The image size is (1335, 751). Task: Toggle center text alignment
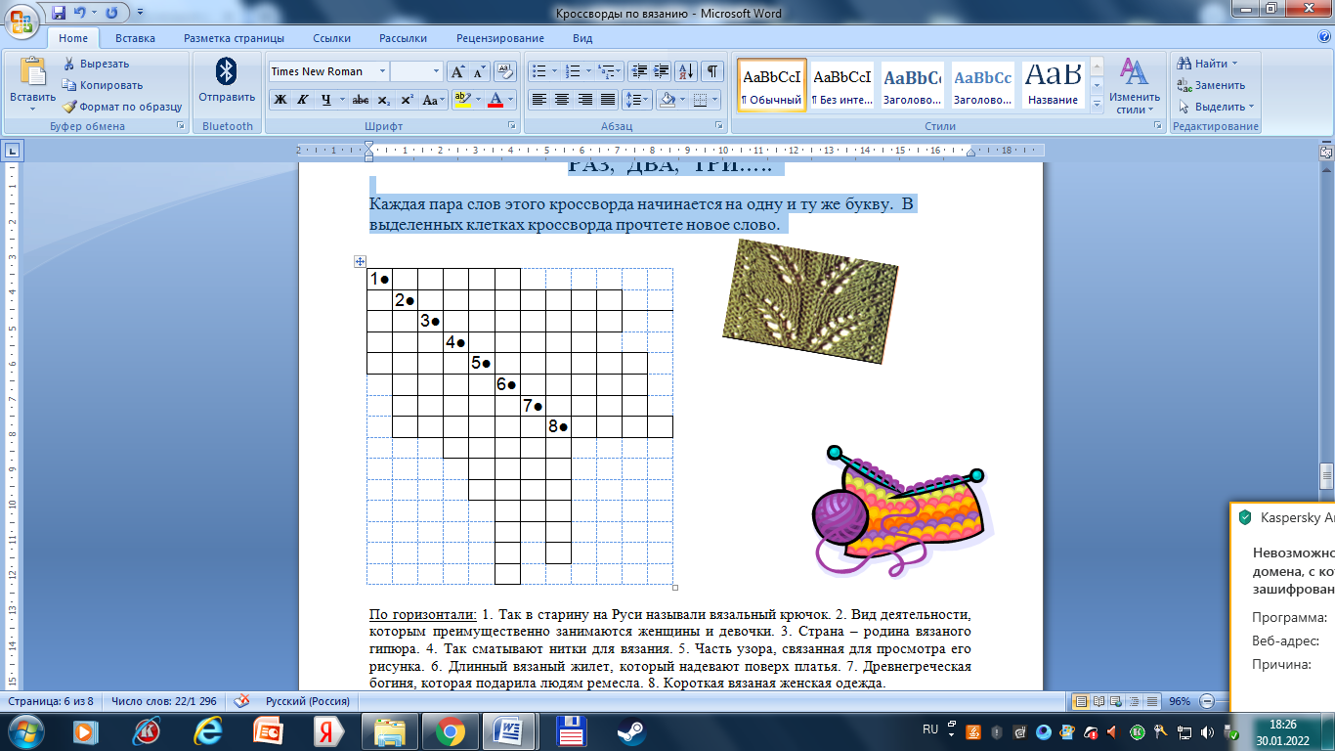tap(562, 100)
